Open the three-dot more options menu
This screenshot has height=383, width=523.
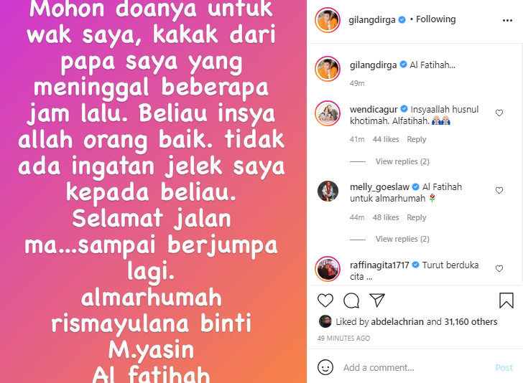coord(507,20)
